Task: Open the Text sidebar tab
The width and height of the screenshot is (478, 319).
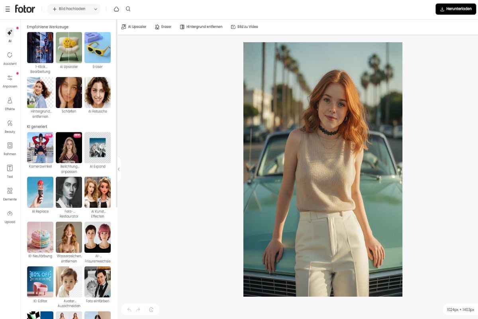Action: pyautogui.click(x=10, y=171)
